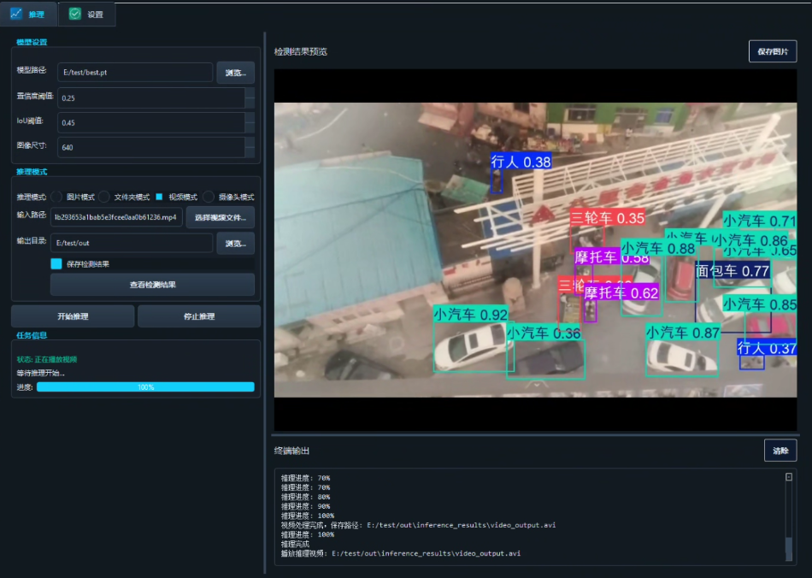Focus the 模型路径 field E:/test/best.pt

[135, 73]
